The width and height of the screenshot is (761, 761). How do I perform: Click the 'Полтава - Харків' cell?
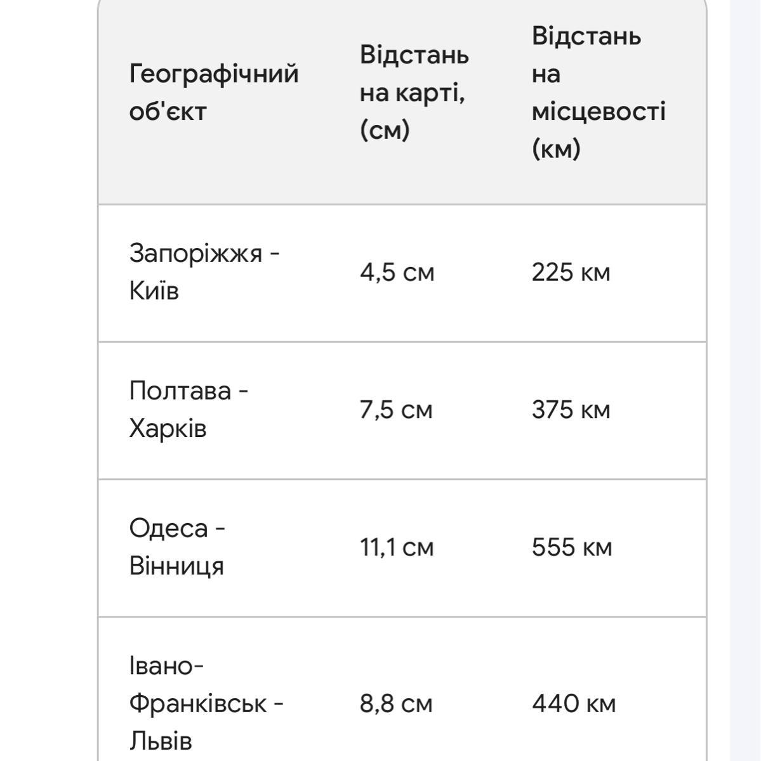(x=189, y=410)
